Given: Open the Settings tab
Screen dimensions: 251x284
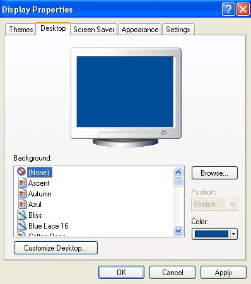Looking at the screenshot, I should pos(178,30).
